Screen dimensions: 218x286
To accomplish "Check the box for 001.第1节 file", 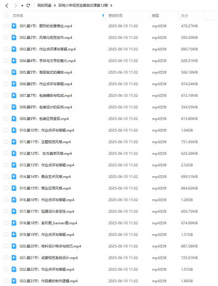I will (6, 26).
